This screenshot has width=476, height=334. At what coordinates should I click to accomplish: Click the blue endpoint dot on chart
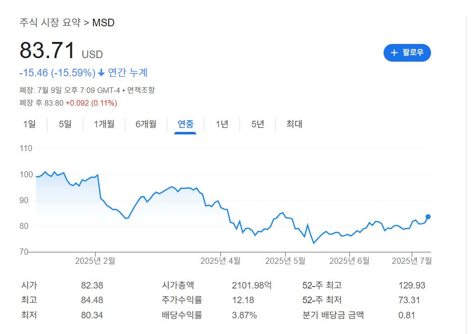pyautogui.click(x=428, y=217)
